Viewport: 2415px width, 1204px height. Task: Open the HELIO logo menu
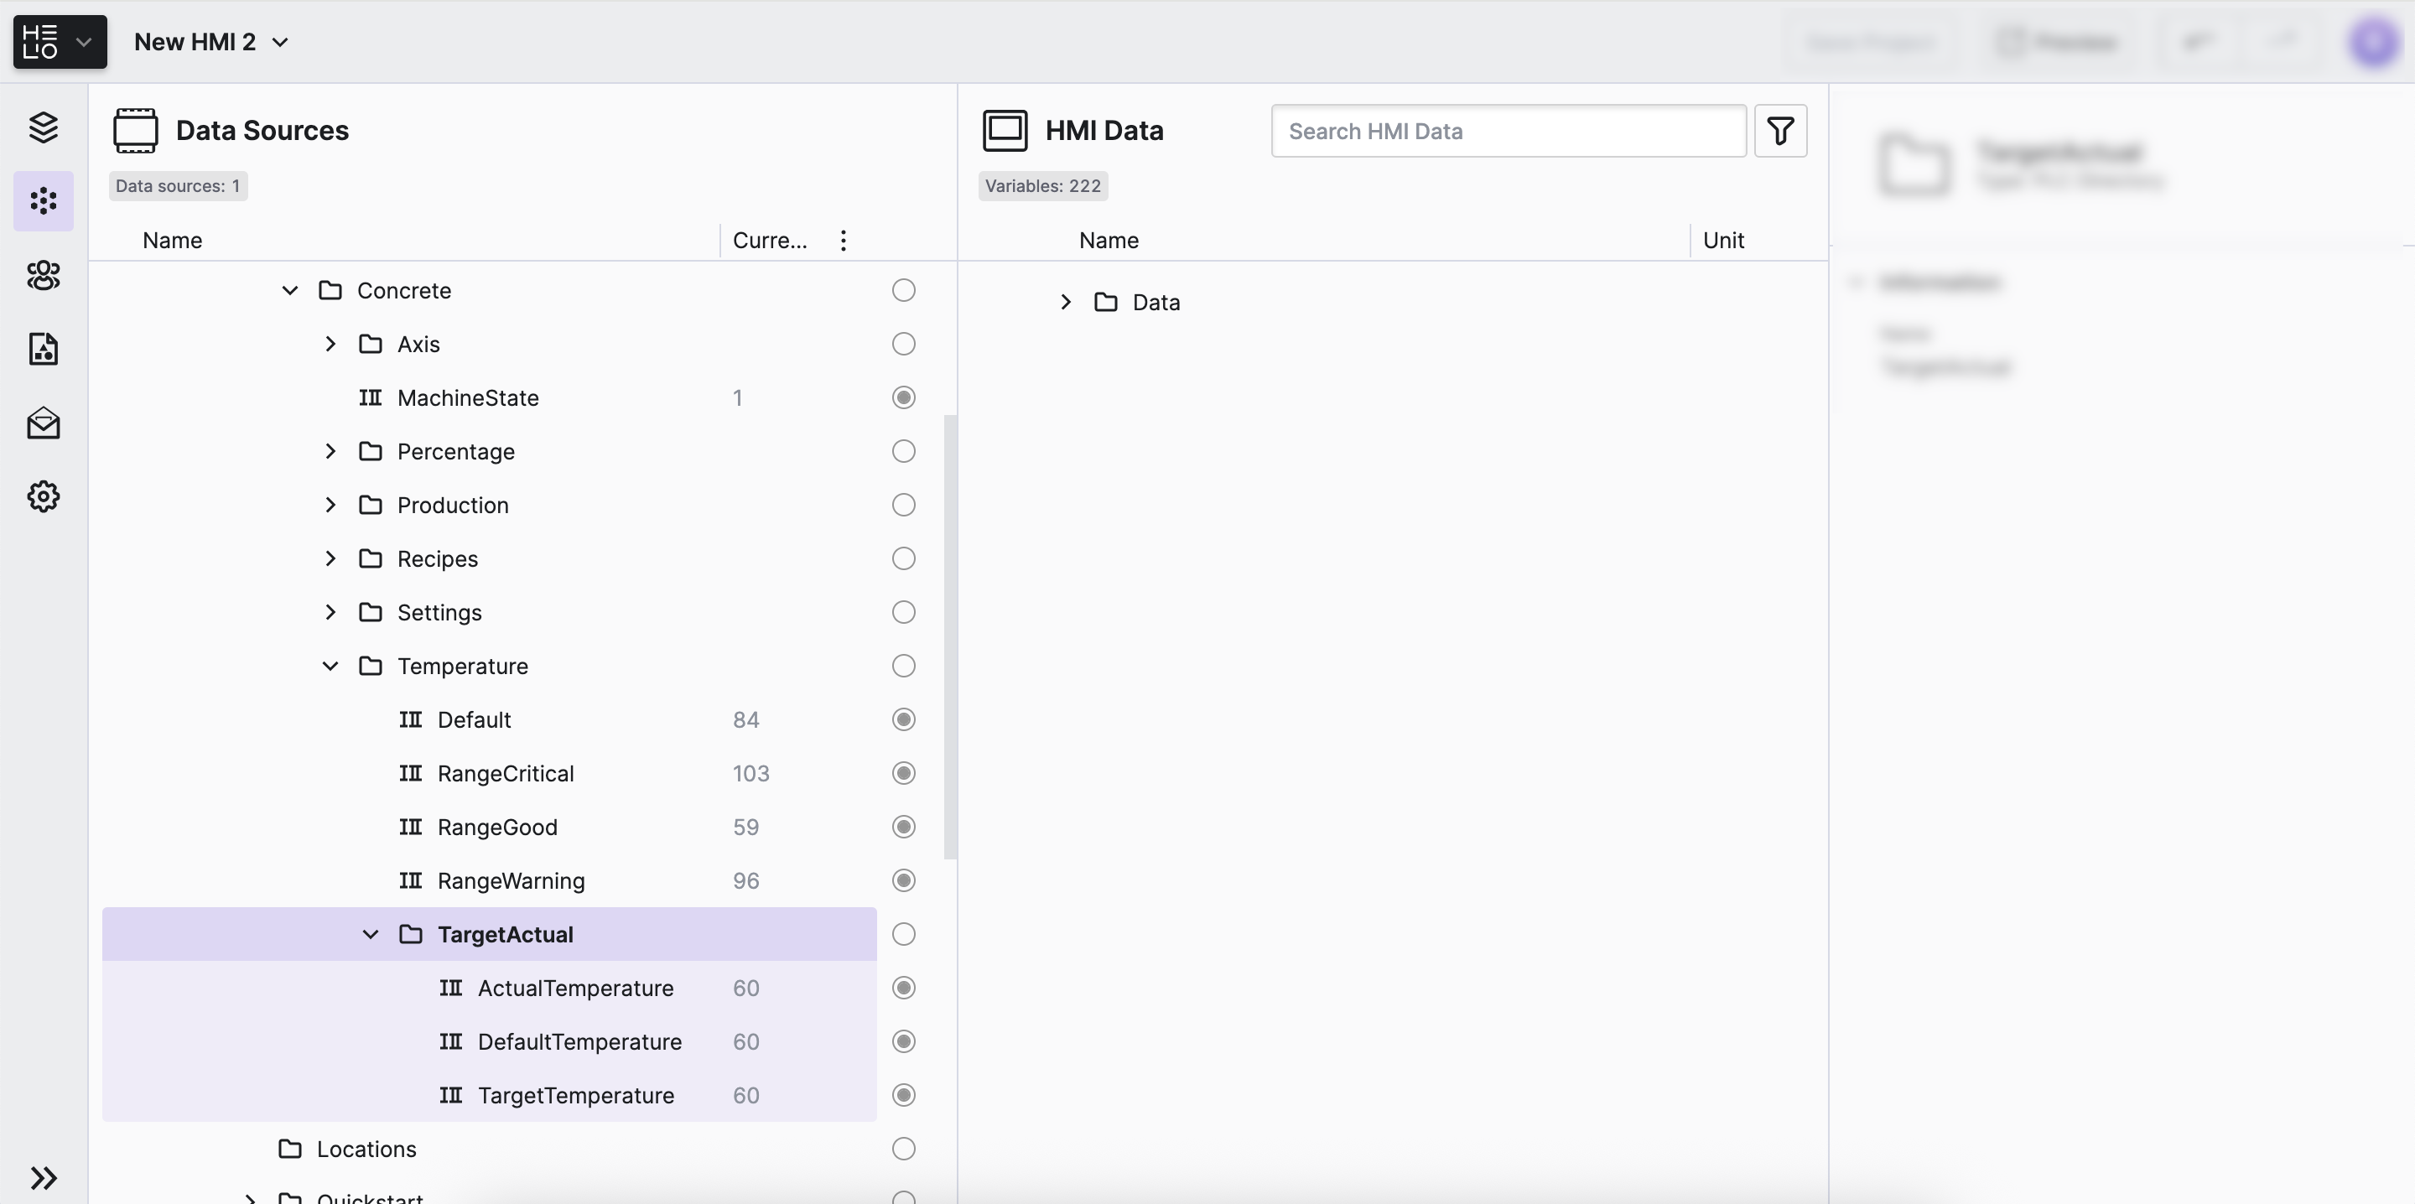pos(59,42)
